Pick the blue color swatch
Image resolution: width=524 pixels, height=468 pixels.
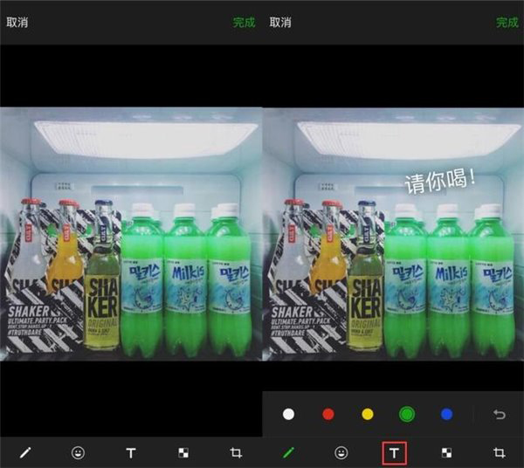[447, 414]
